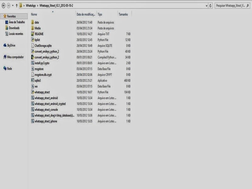The height and width of the screenshot is (189, 252).
Task: Click Aplicativo type cell
Action: tap(102, 81)
